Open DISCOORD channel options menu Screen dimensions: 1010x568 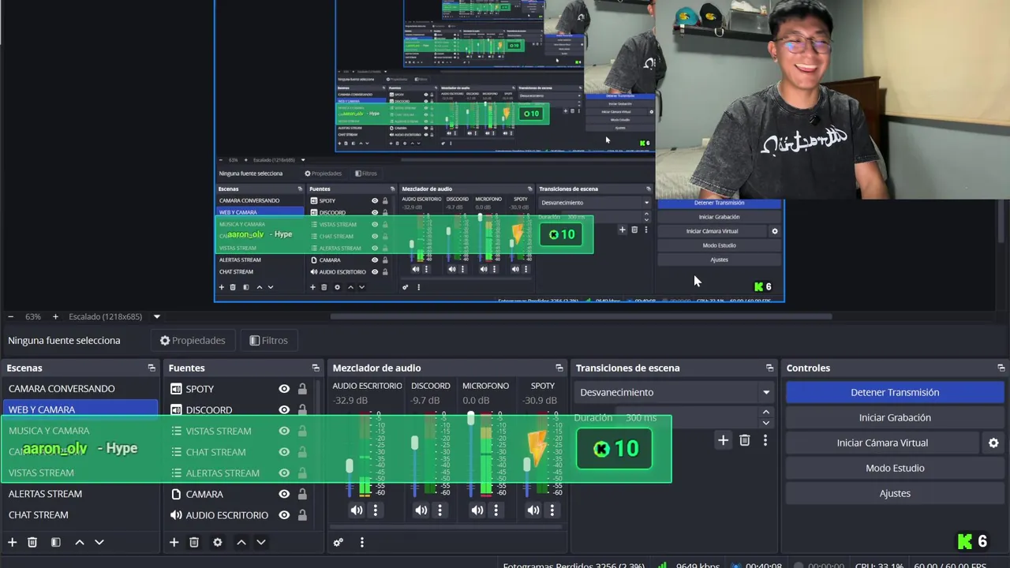pos(440,510)
